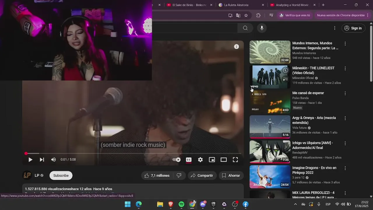Open options menu for Måneskin video

click(345, 69)
